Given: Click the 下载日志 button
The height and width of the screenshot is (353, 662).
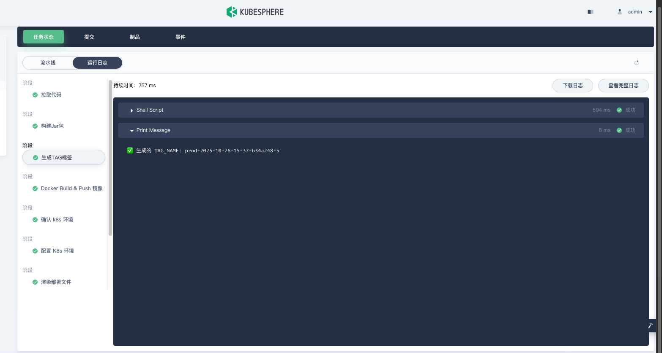Looking at the screenshot, I should (572, 86).
